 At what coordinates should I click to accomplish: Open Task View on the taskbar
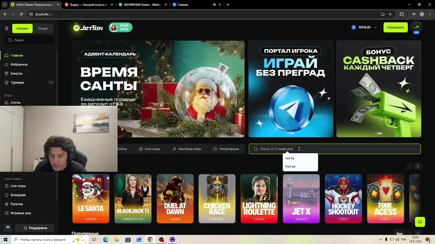tap(94, 240)
